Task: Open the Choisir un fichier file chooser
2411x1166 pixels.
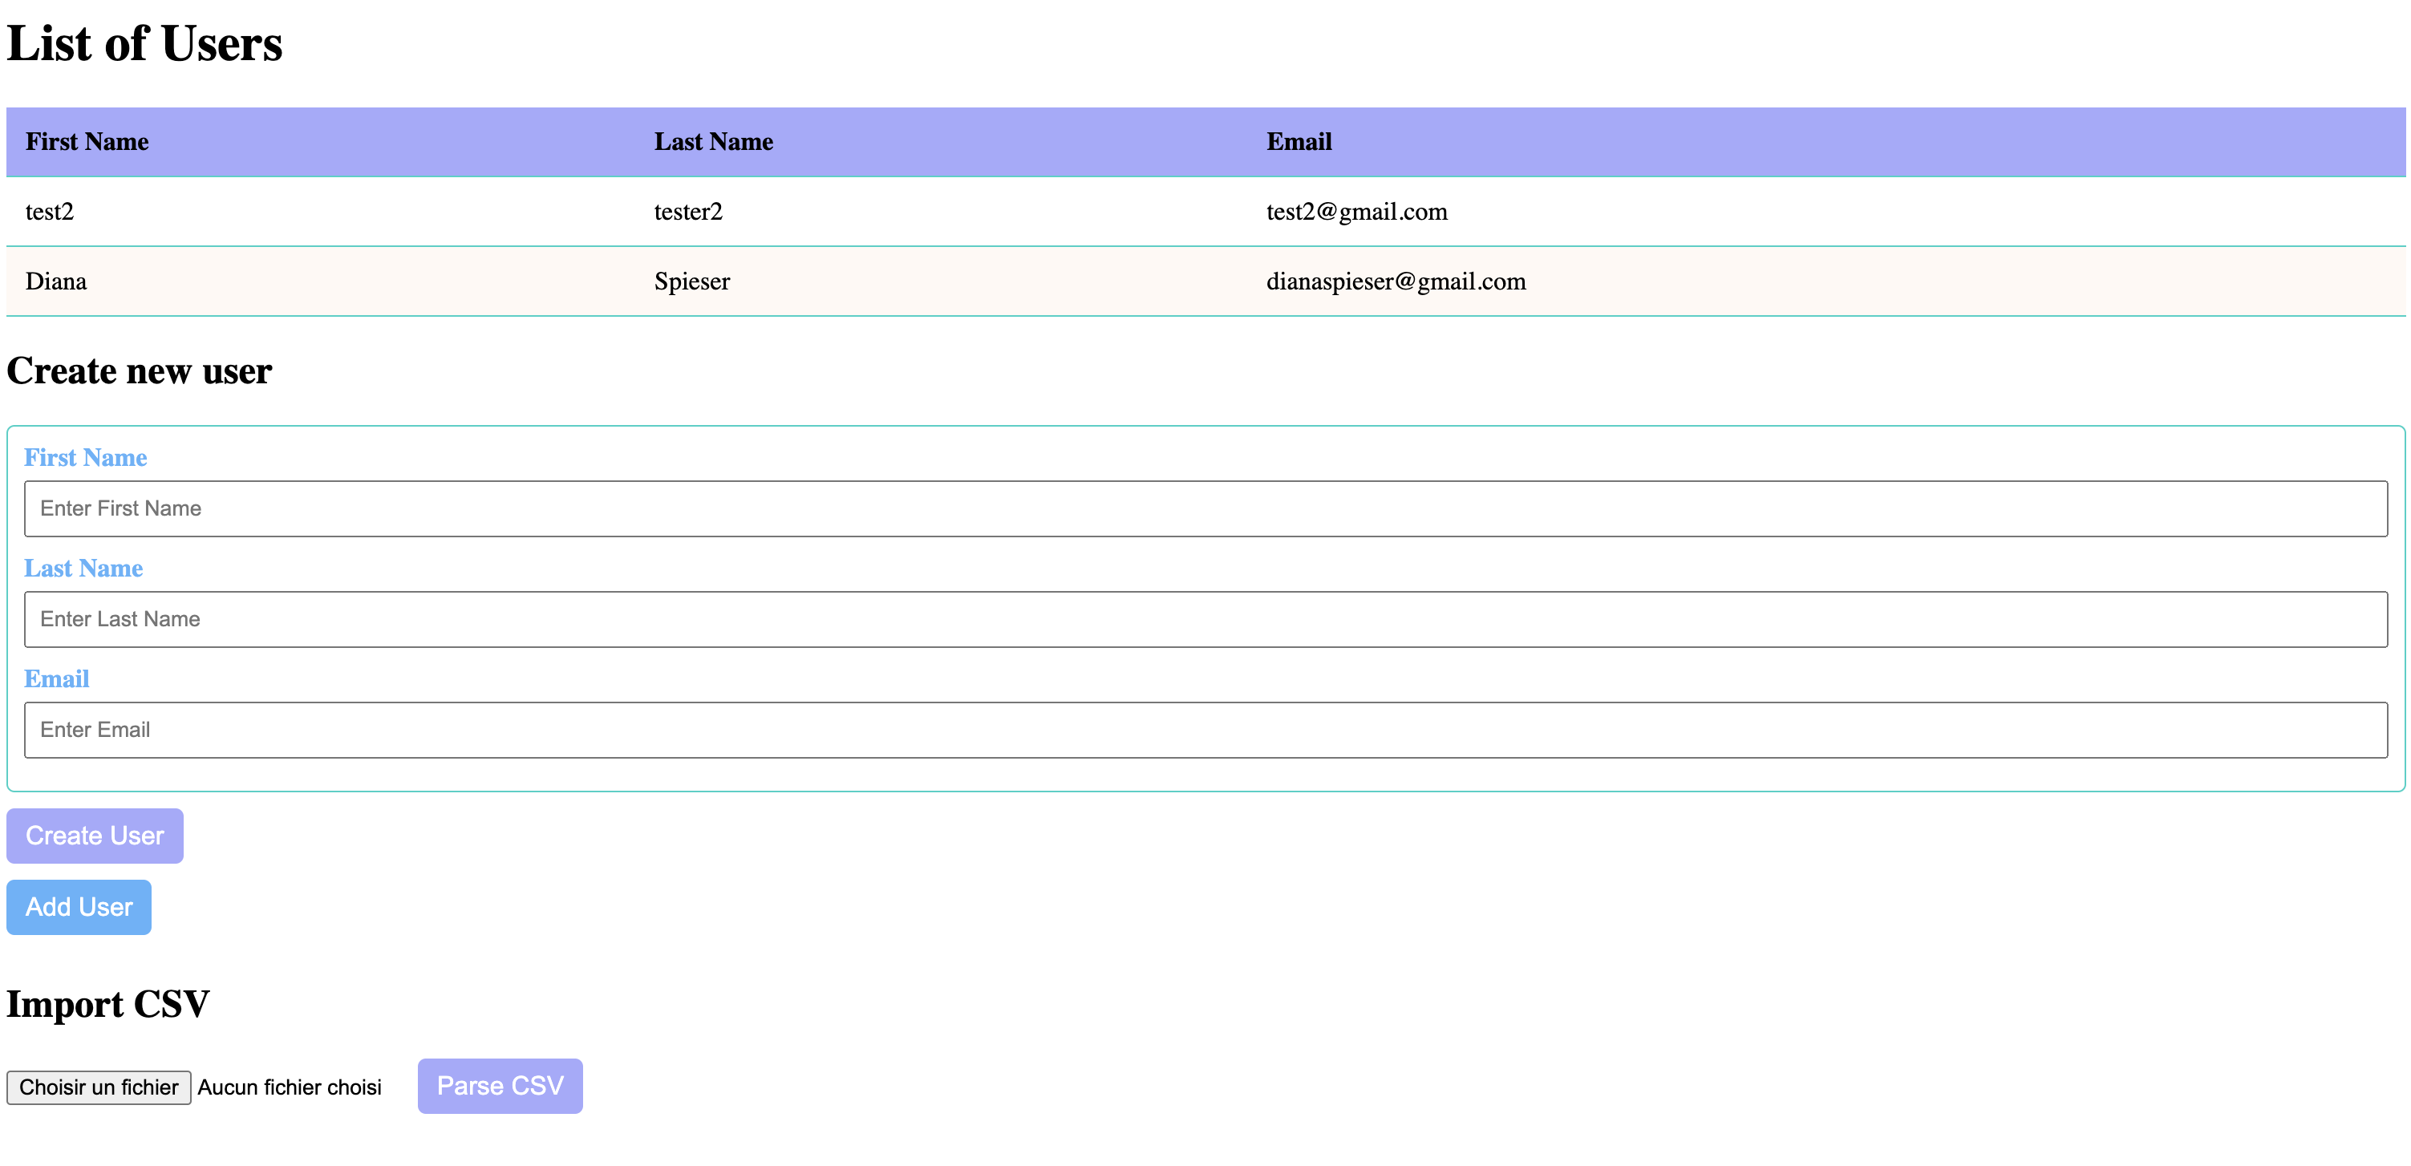Action: (x=99, y=1087)
